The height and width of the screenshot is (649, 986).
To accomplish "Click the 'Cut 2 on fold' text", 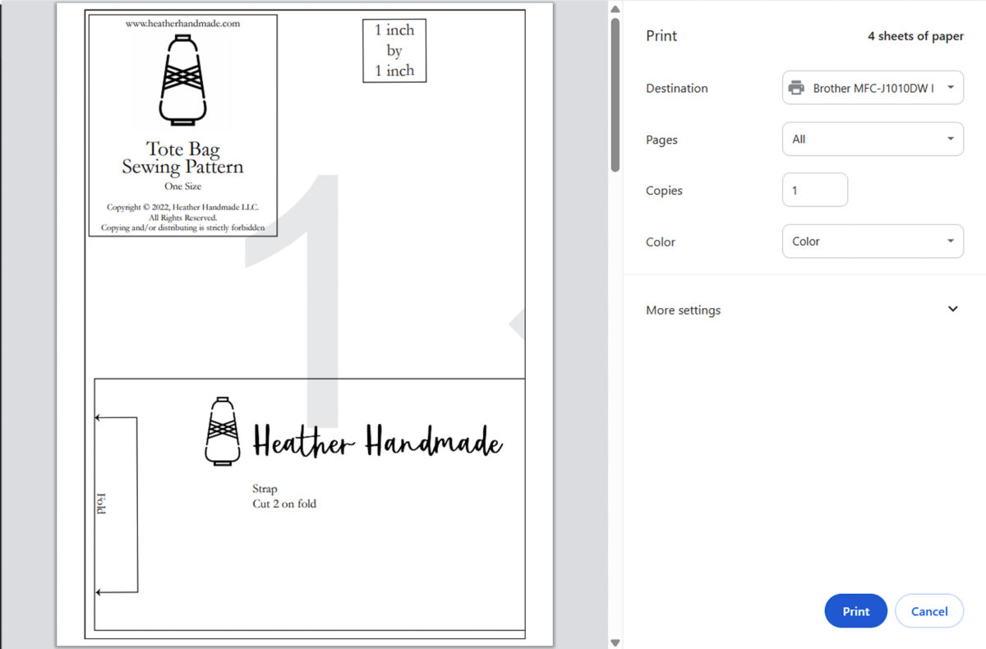I will tap(284, 504).
